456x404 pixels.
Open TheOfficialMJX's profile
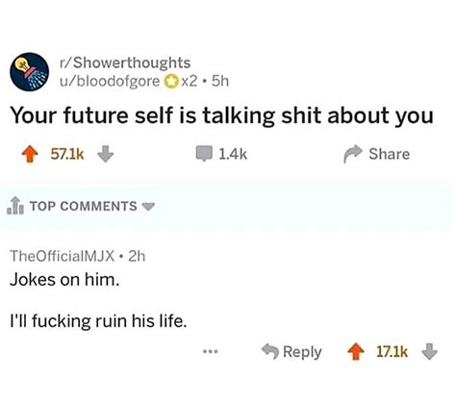[x=63, y=256]
